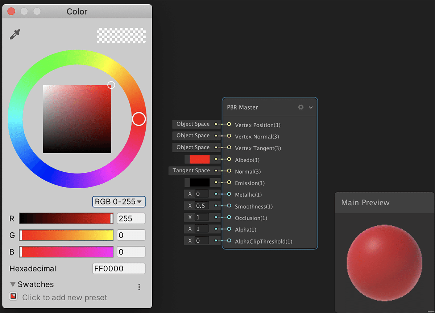
Task: Click the hue ring handle on the color wheel
Action: (x=139, y=119)
